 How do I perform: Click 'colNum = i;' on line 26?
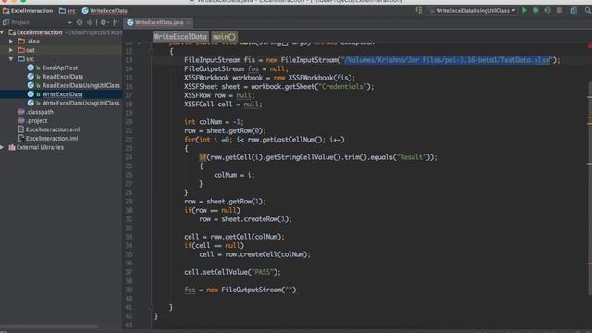234,175
